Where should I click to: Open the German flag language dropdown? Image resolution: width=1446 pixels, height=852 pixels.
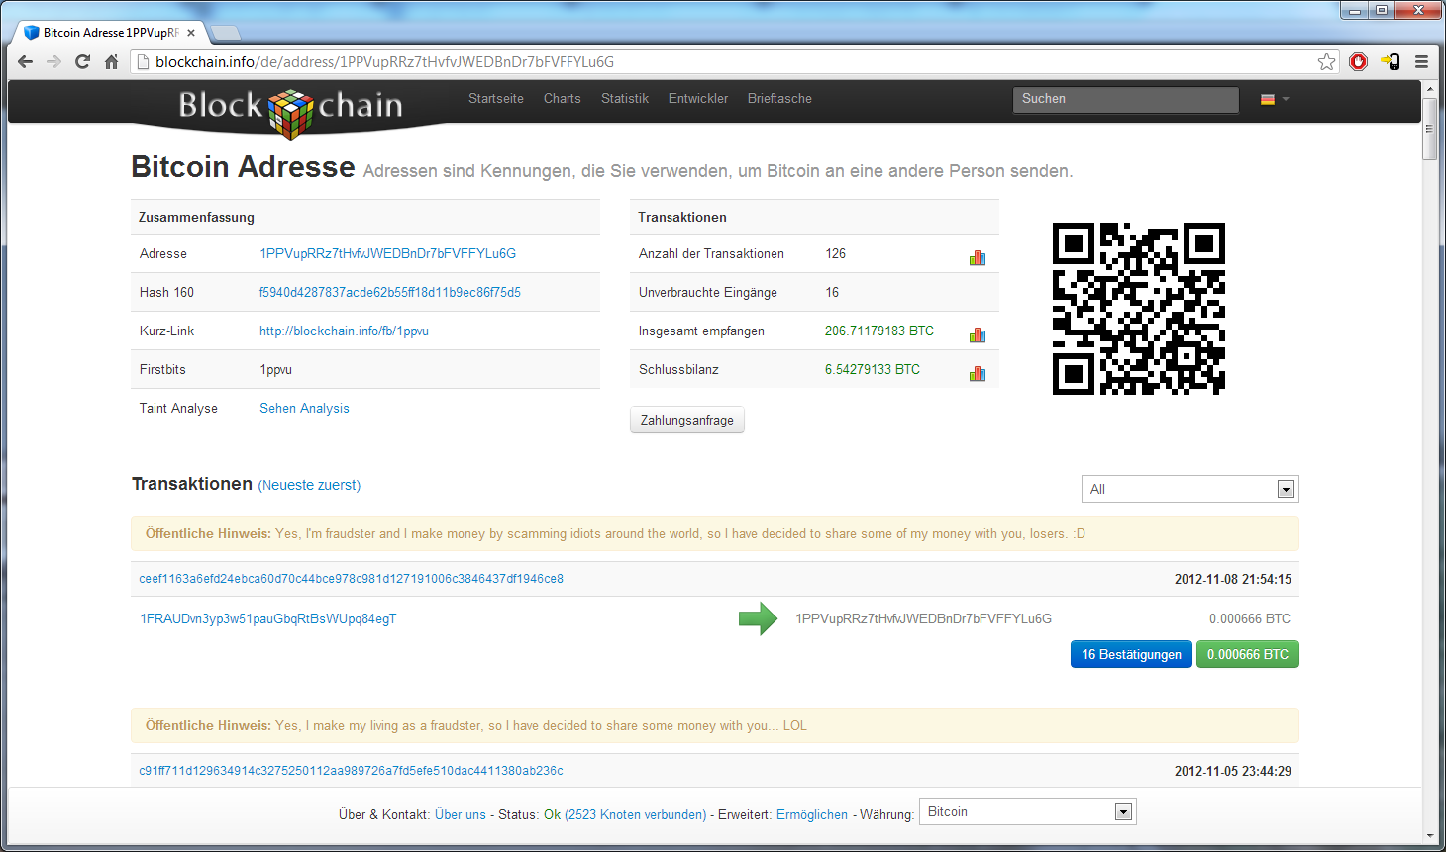(x=1275, y=99)
